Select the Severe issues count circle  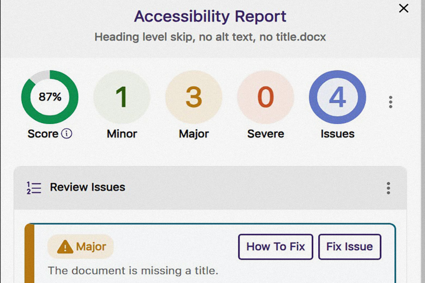265,97
